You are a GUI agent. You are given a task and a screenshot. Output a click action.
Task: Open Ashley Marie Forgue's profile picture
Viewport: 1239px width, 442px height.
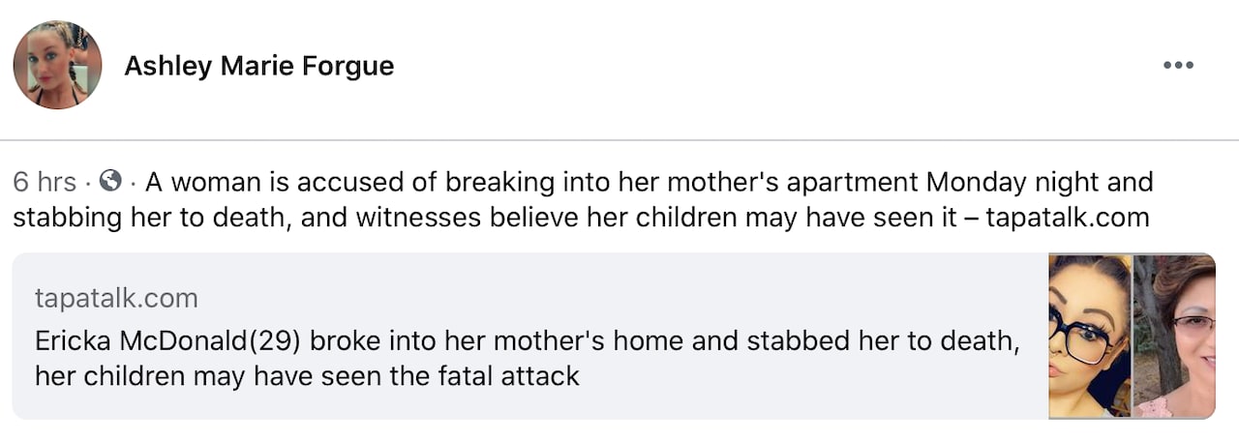pos(57,65)
